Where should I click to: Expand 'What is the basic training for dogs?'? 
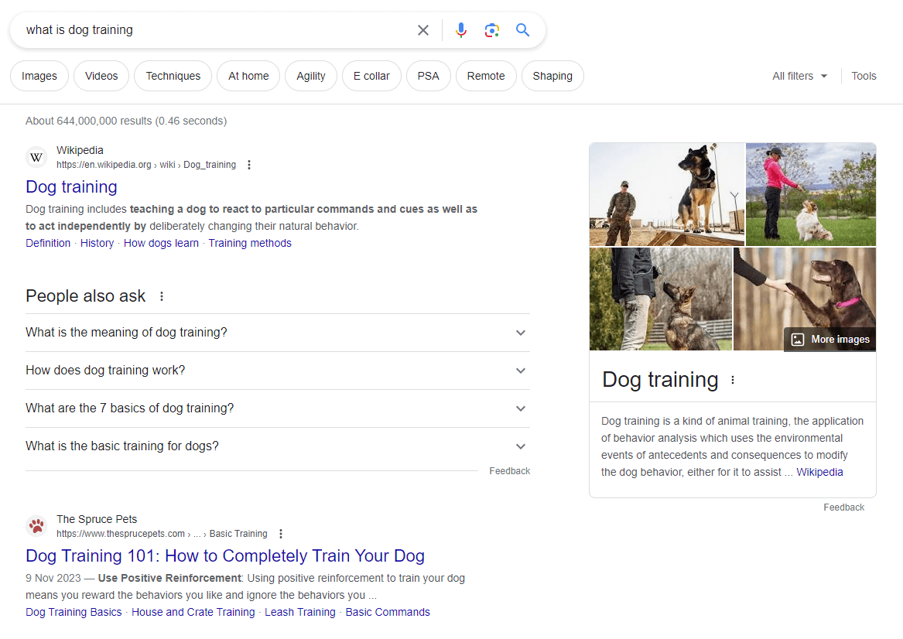[278, 446]
